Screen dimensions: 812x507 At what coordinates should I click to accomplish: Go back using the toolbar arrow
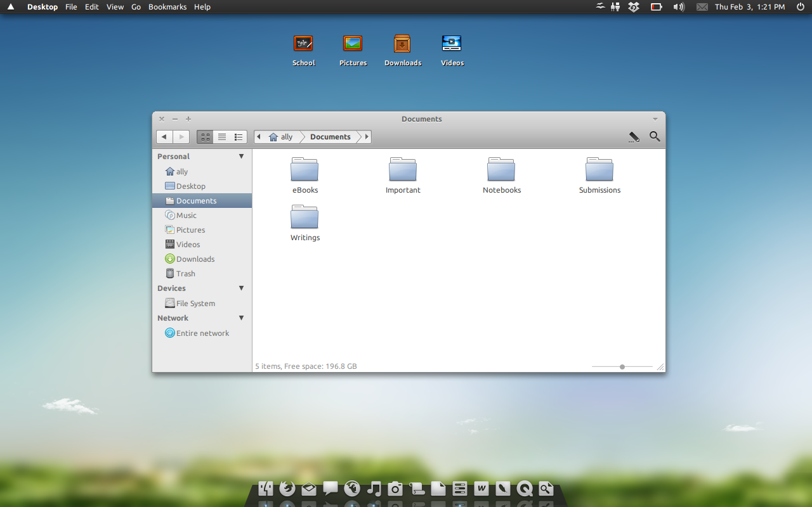tap(164, 137)
